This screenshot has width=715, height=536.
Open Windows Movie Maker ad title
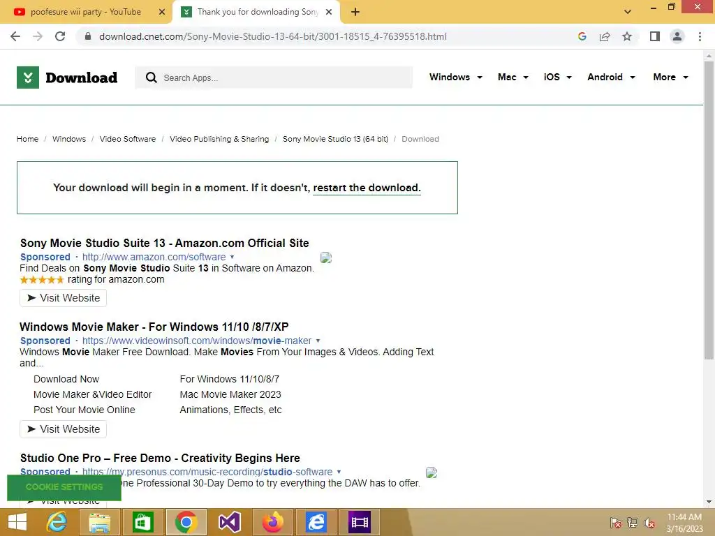coord(154,327)
